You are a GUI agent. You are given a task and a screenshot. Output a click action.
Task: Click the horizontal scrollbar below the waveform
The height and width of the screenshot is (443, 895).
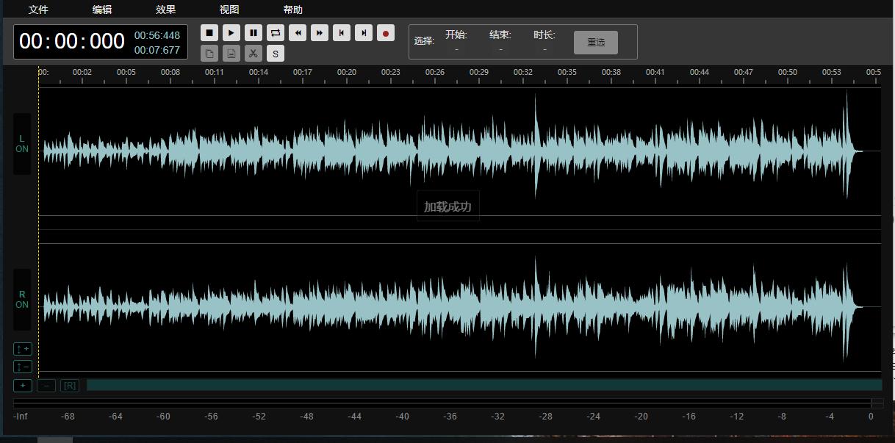(x=478, y=384)
